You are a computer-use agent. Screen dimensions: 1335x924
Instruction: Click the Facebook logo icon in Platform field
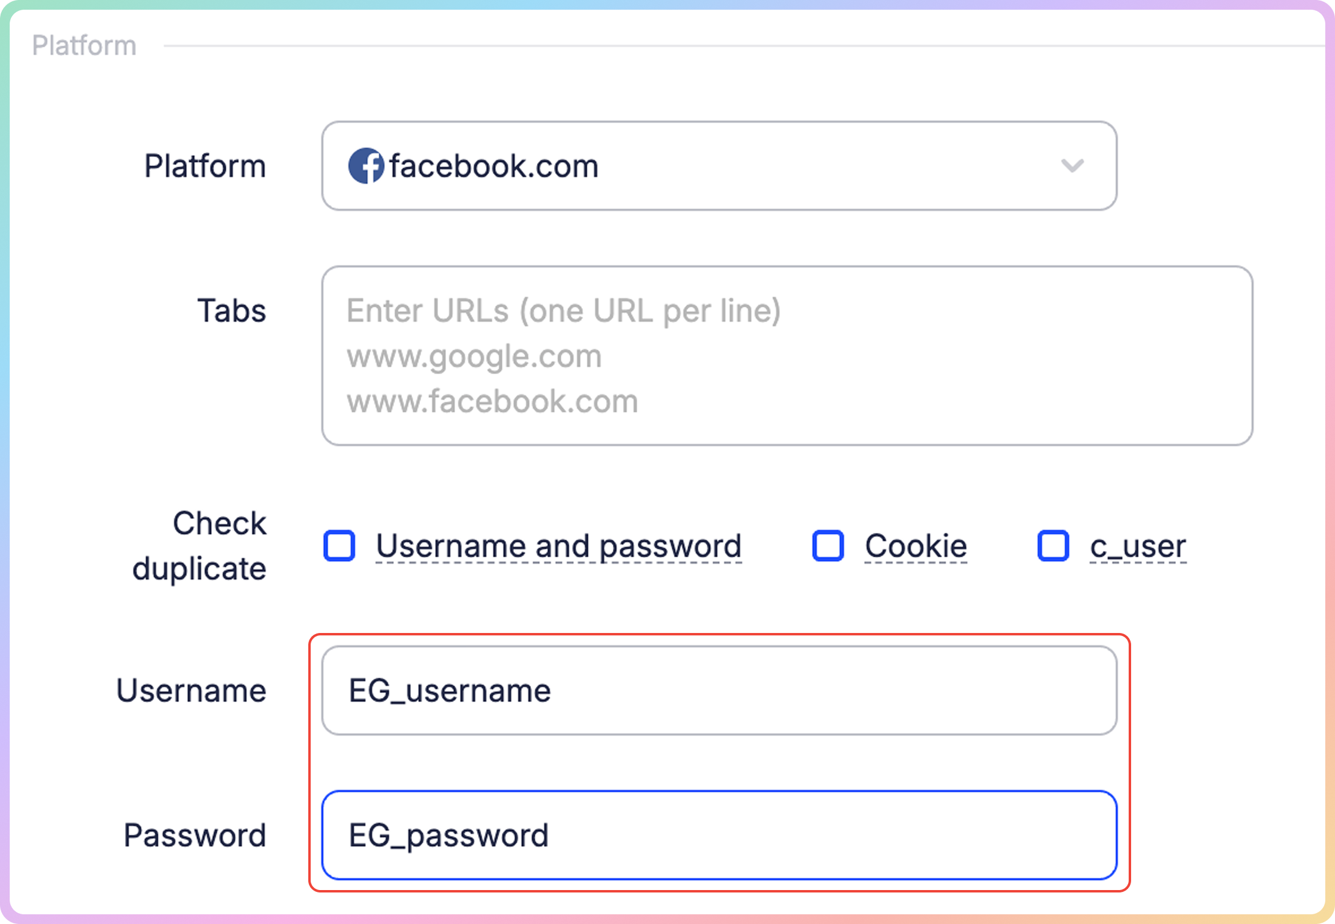pos(366,166)
